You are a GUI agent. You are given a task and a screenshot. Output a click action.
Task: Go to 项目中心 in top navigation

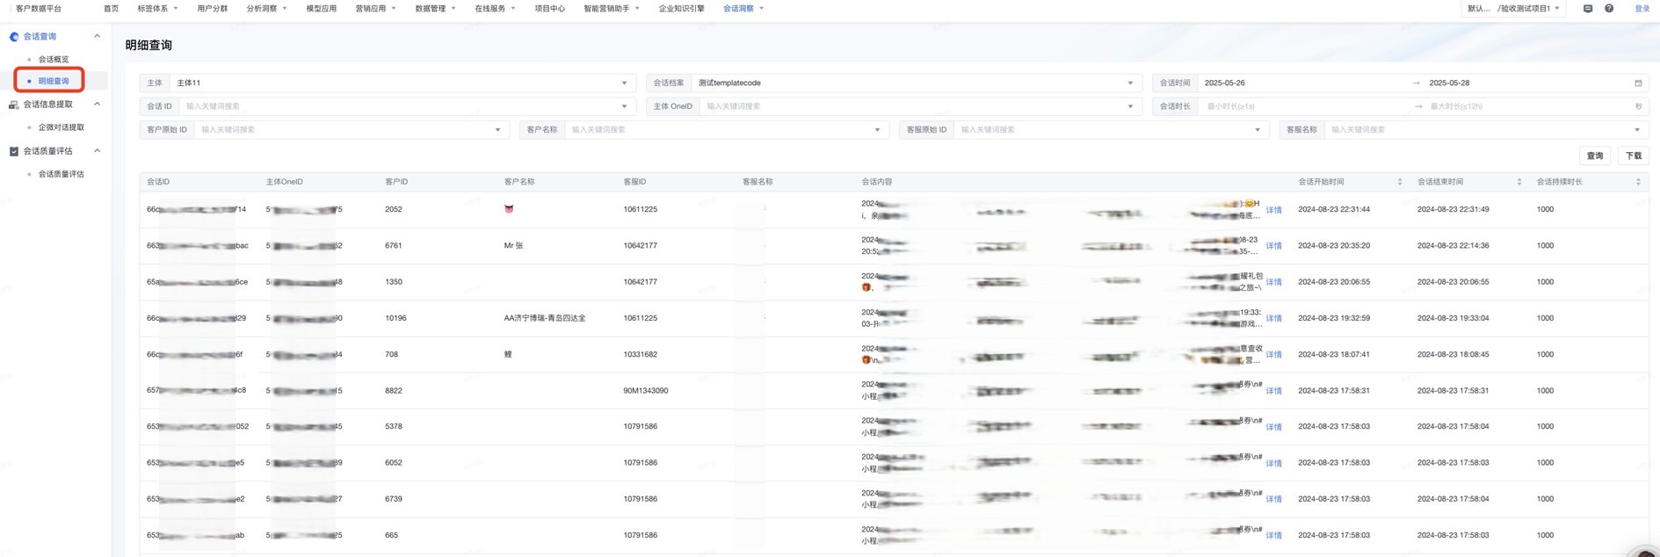click(549, 9)
